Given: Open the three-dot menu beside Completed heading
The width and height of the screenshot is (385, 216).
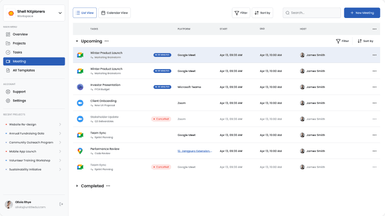Looking at the screenshot, I should click(x=108, y=186).
